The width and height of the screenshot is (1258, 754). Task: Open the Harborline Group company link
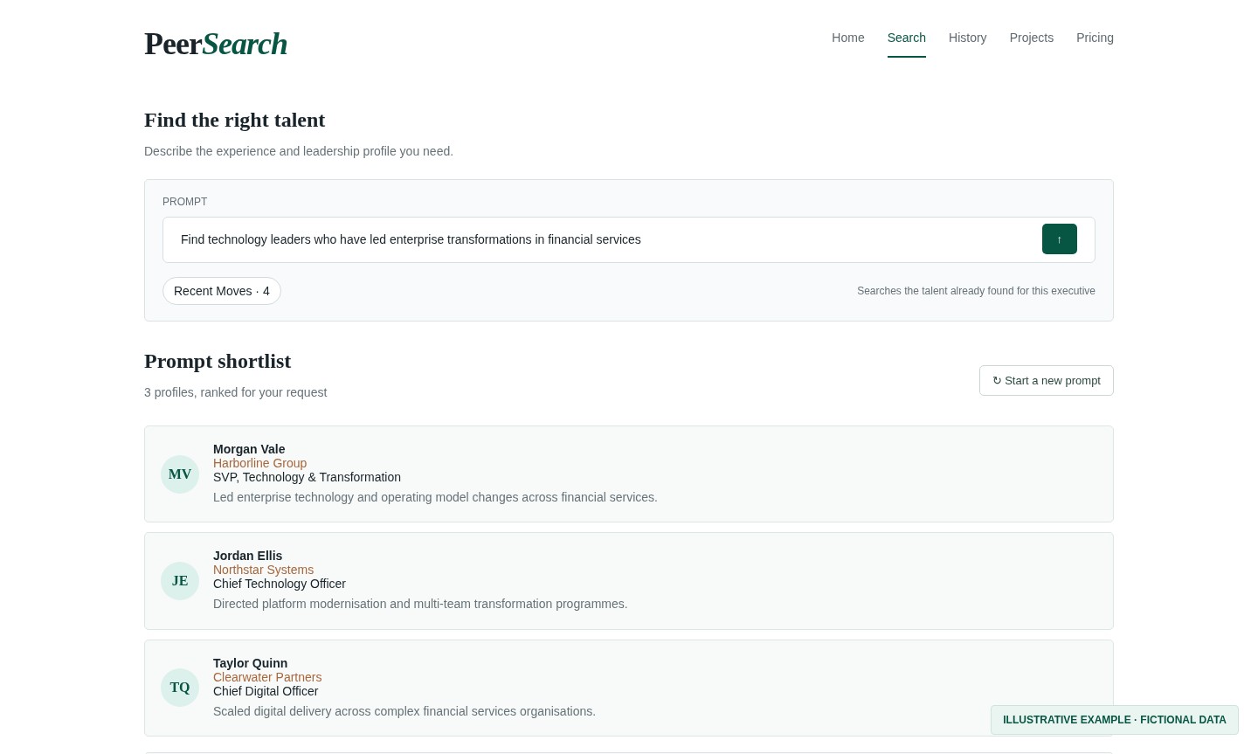pyautogui.click(x=259, y=463)
